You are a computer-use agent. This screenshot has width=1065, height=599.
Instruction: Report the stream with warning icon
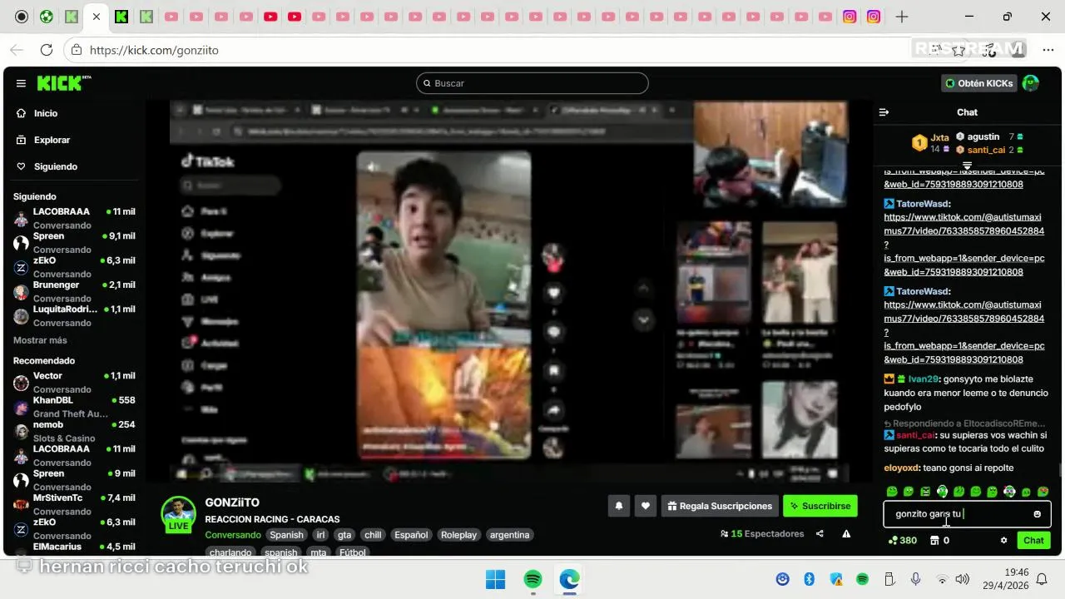click(x=846, y=534)
